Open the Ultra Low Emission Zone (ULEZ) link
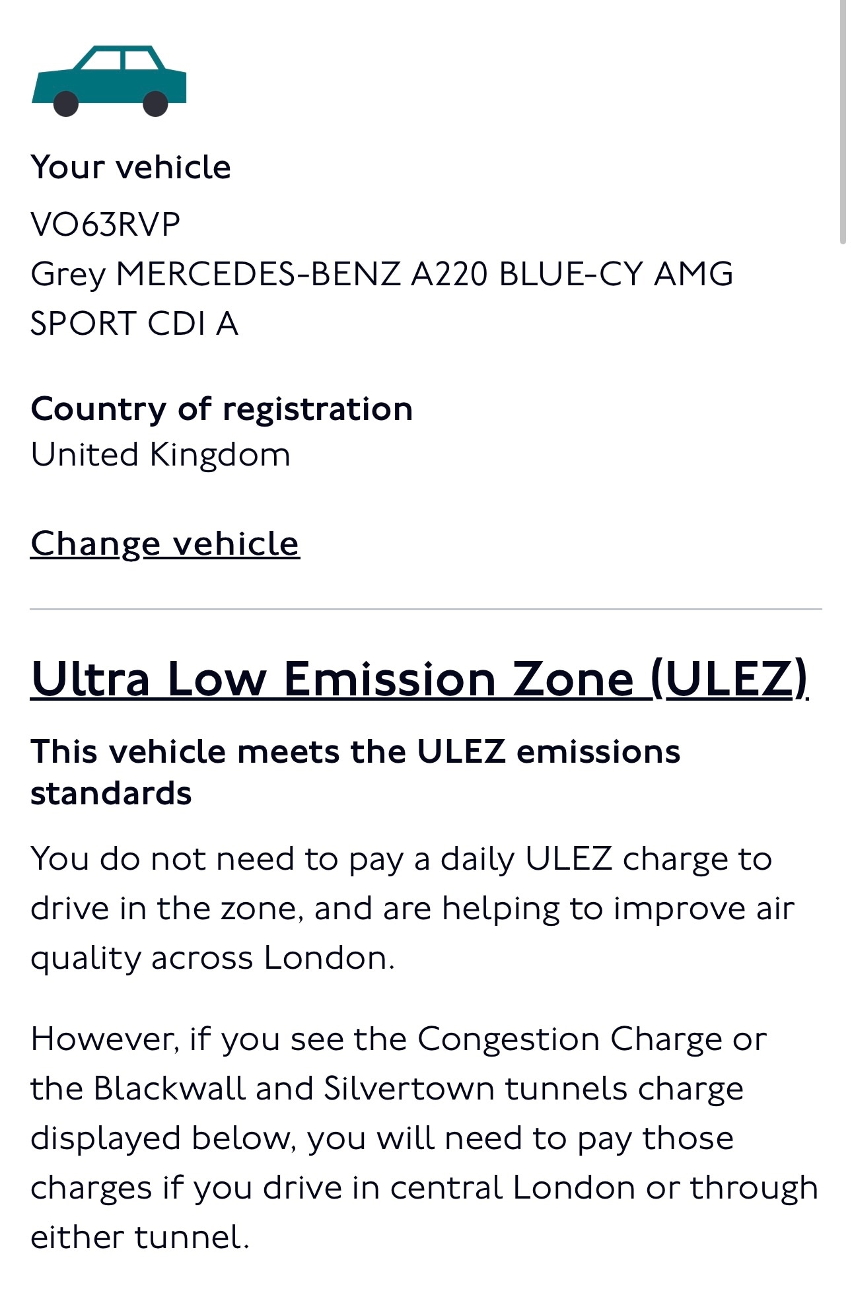 tap(419, 679)
